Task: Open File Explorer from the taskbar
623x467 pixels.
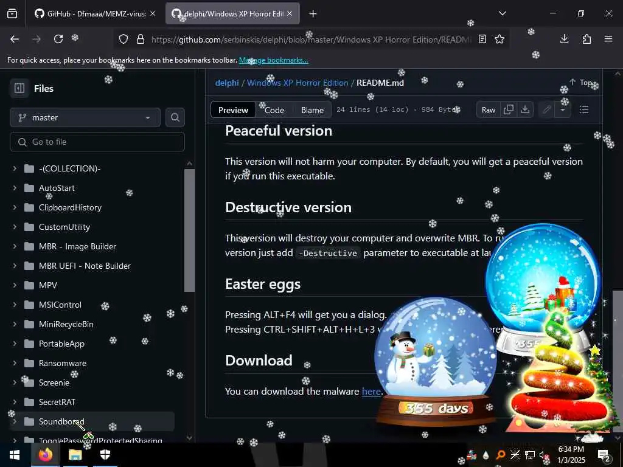Action: (75, 455)
